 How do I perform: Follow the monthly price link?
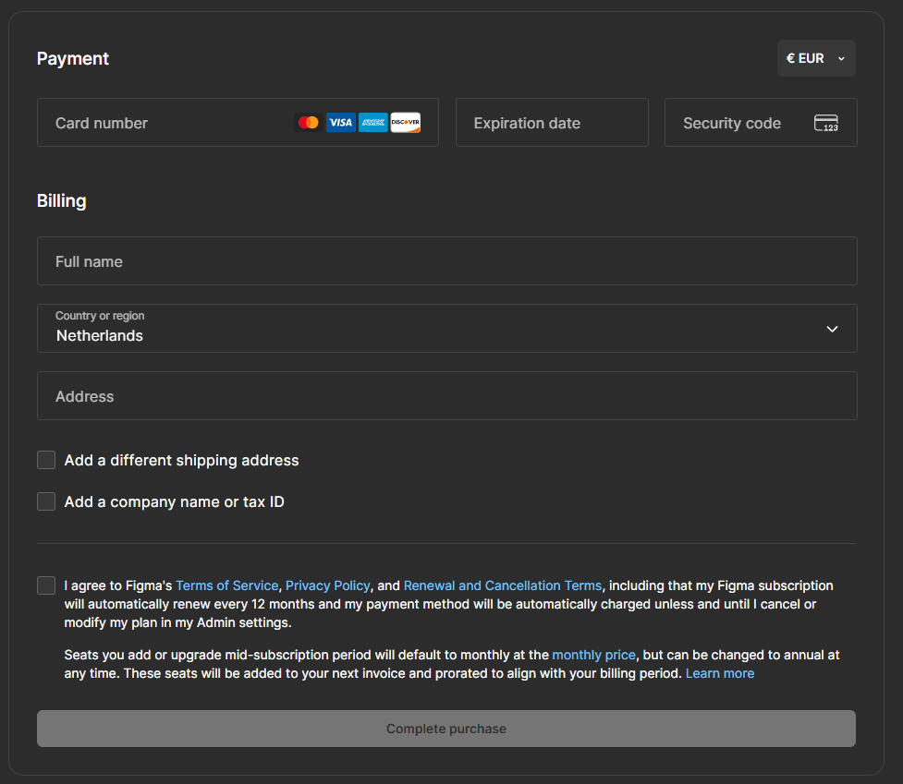(x=593, y=655)
